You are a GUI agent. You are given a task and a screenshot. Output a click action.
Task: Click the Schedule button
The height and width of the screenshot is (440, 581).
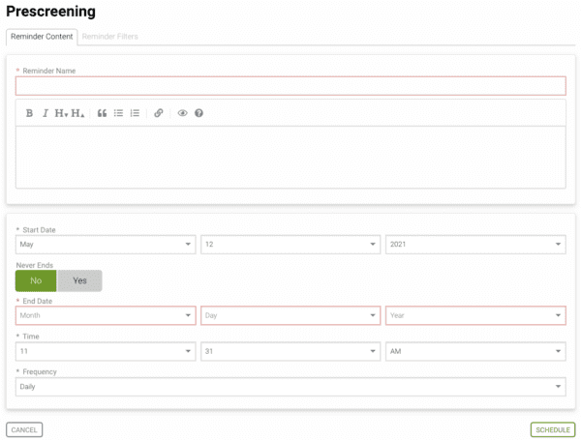point(553,429)
